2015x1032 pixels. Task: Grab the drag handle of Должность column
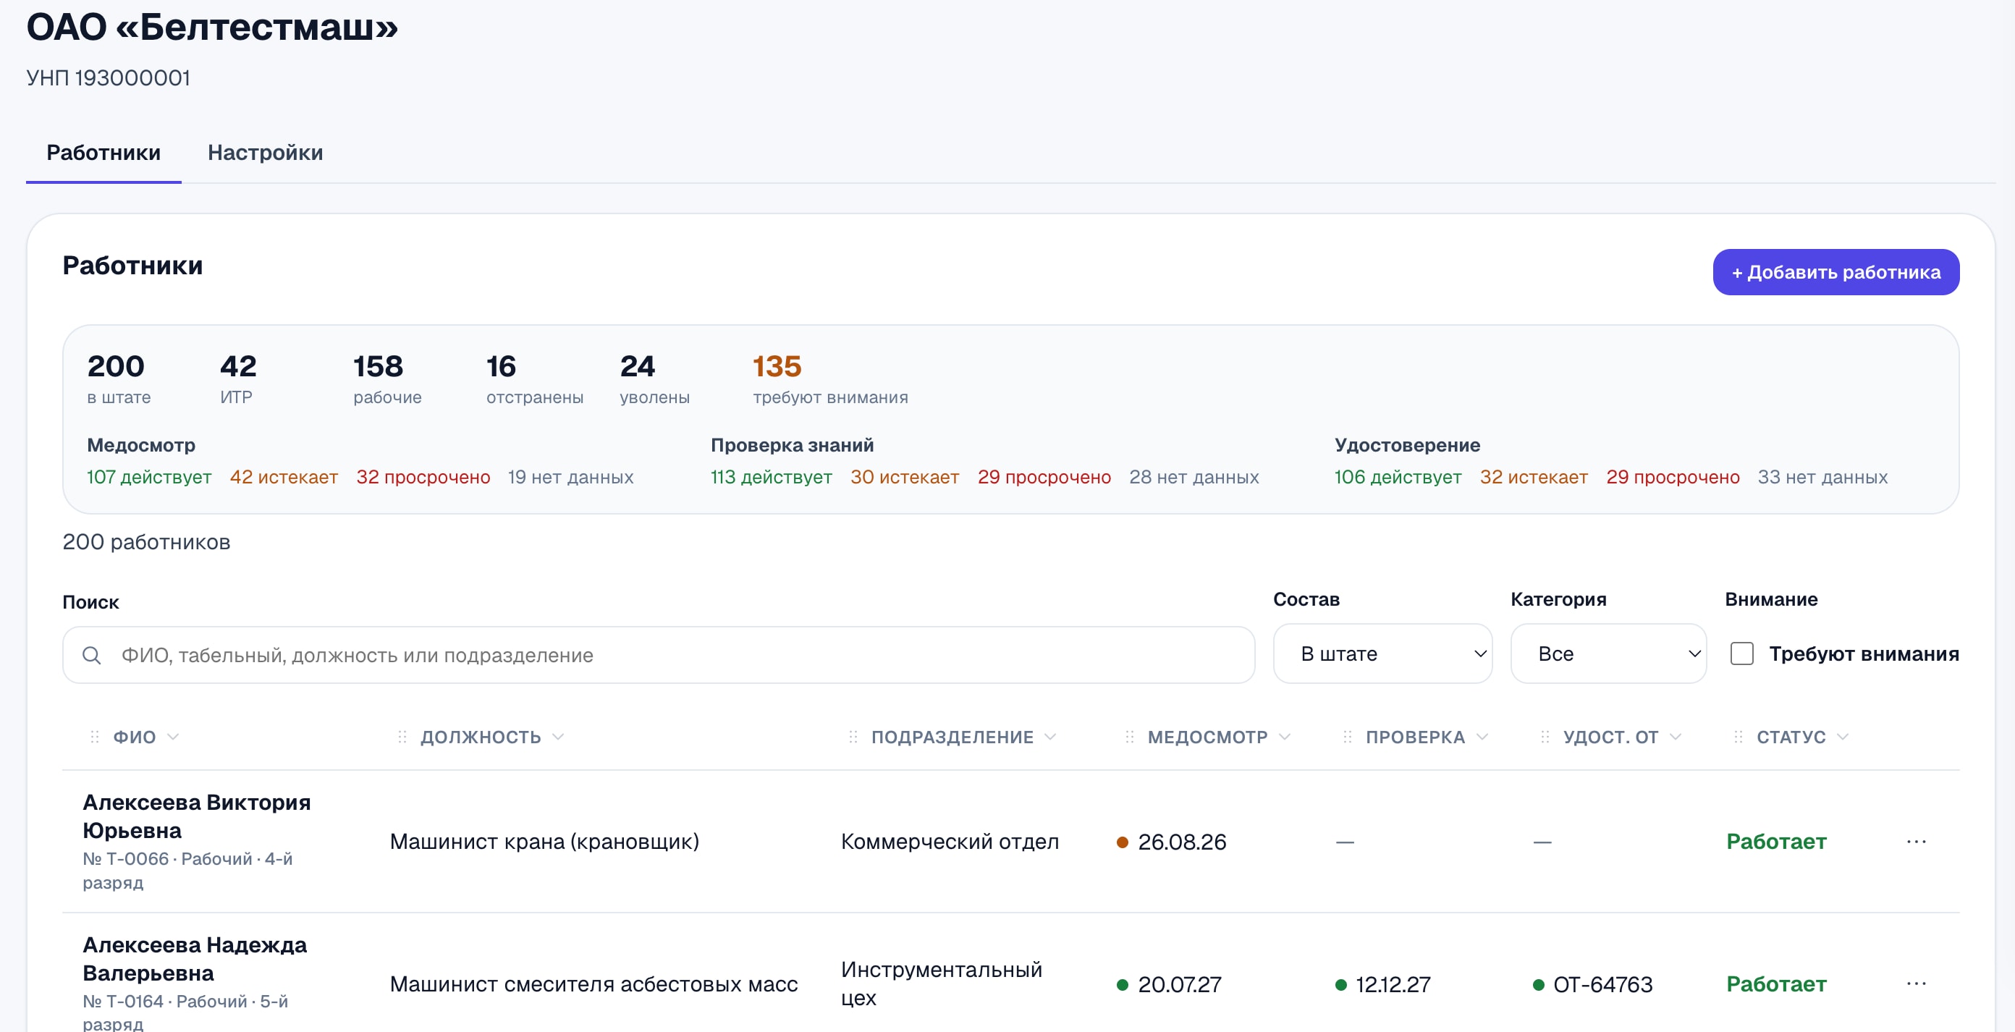402,737
